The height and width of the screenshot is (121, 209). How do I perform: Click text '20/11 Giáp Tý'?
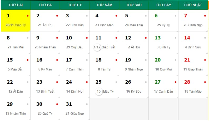(x=16, y=25)
